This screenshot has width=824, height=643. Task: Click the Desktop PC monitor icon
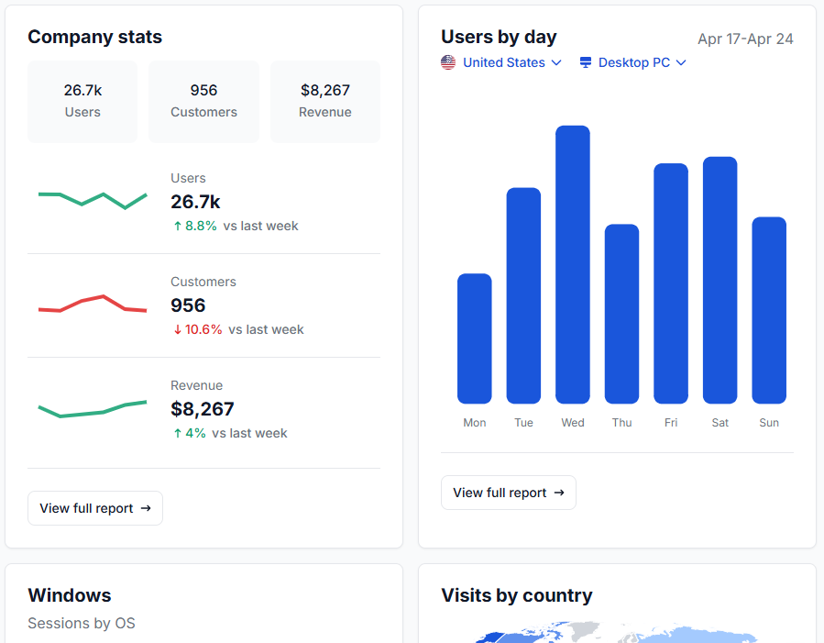[x=586, y=62]
